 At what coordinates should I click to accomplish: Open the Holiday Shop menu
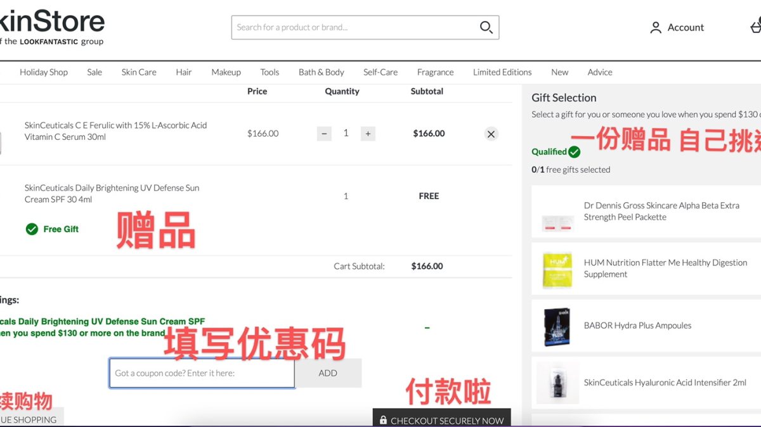[44, 72]
